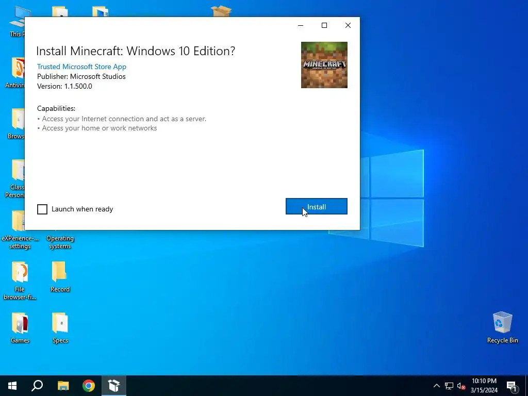
Task: Select the File browser-fi... folder
Action: tap(20, 280)
